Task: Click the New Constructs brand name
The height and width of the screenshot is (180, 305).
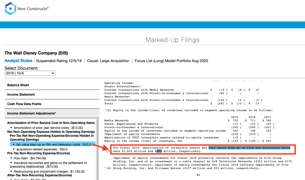Action: click(x=33, y=9)
